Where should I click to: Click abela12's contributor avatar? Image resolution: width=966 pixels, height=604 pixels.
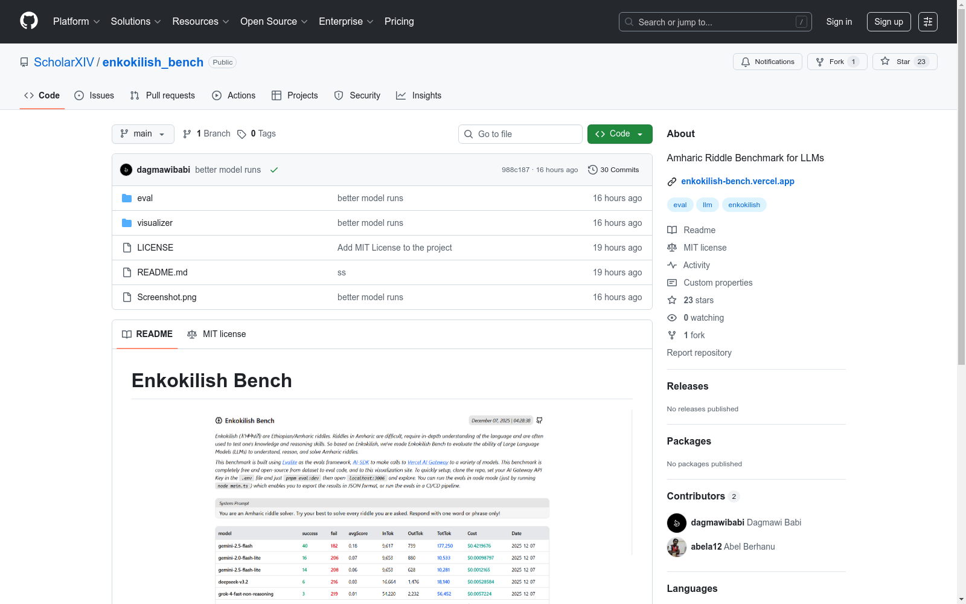(x=677, y=547)
